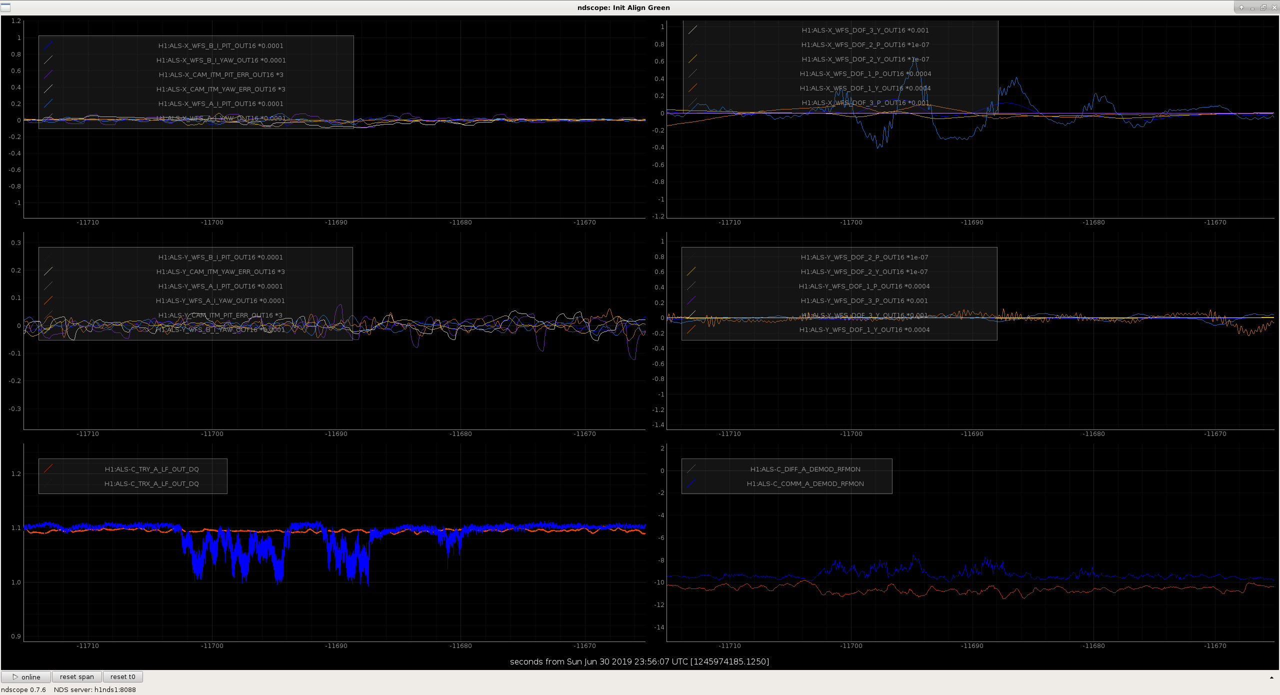Select legend entry H1:ALS-Y_WFS_DOF_3_Y_OUT16
The width and height of the screenshot is (1280, 695).
coord(864,315)
